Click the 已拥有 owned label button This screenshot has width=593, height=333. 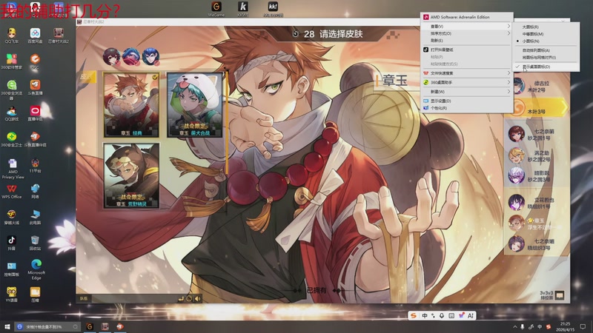click(x=317, y=290)
